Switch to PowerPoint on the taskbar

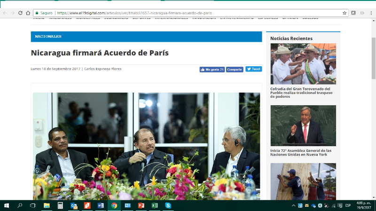tap(141, 205)
